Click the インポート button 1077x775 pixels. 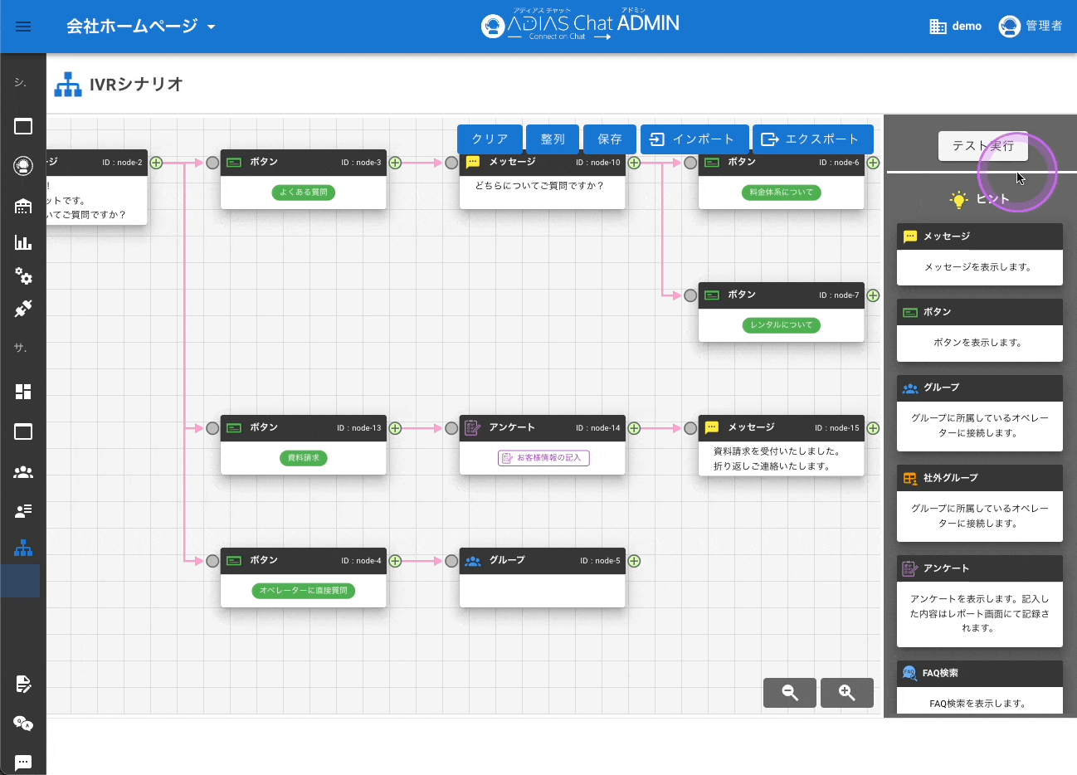pos(694,139)
